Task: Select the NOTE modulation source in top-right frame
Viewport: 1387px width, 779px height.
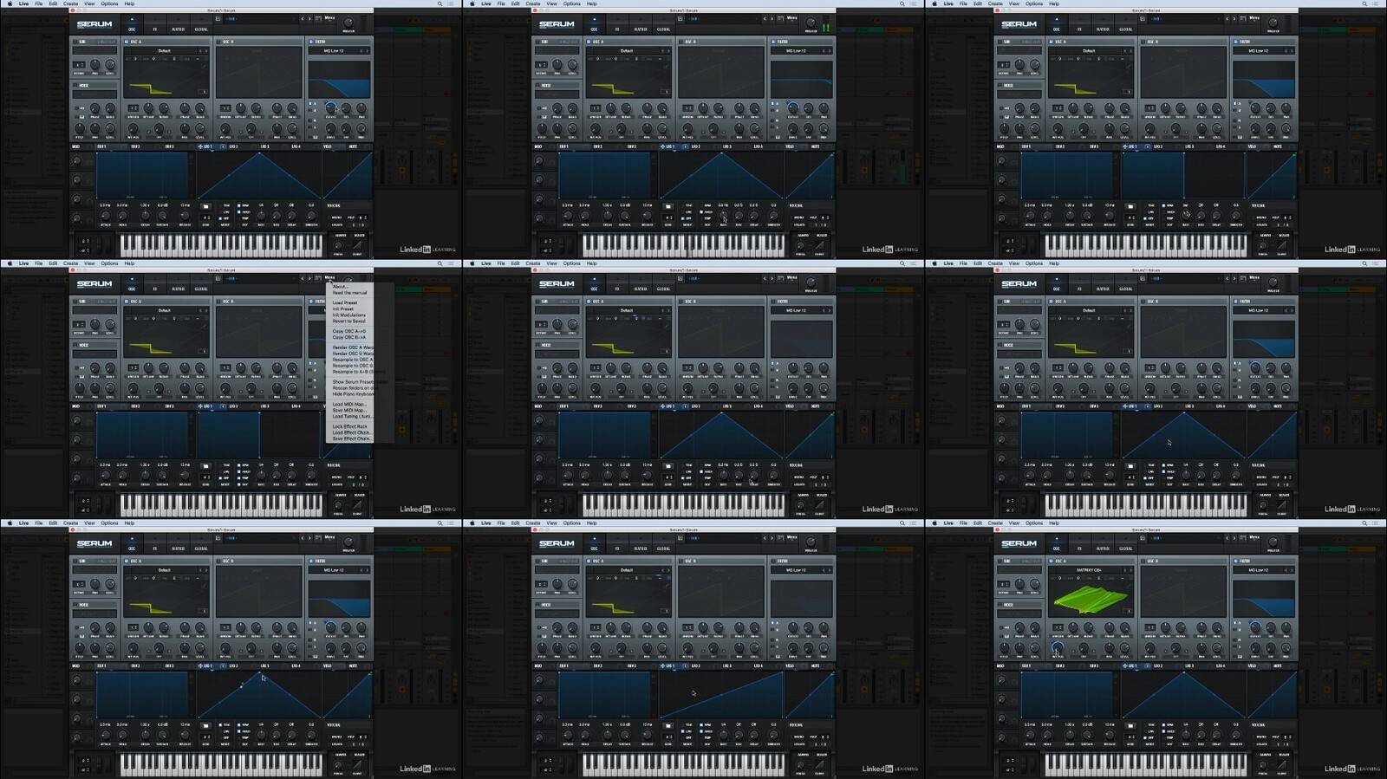Action: click(1278, 146)
